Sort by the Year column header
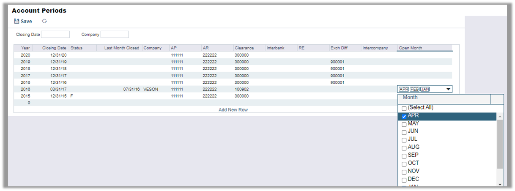Screen dimensions: 515x191 pyautogui.click(x=26, y=48)
